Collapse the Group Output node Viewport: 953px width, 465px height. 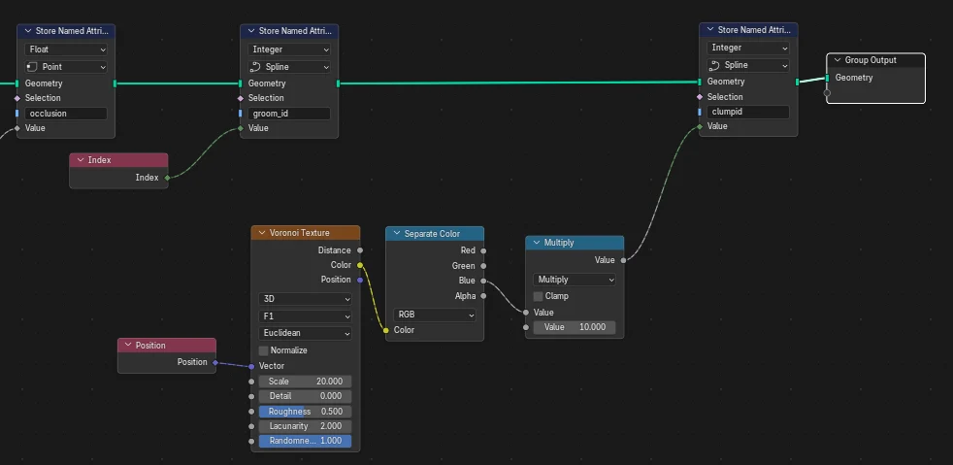(x=838, y=60)
